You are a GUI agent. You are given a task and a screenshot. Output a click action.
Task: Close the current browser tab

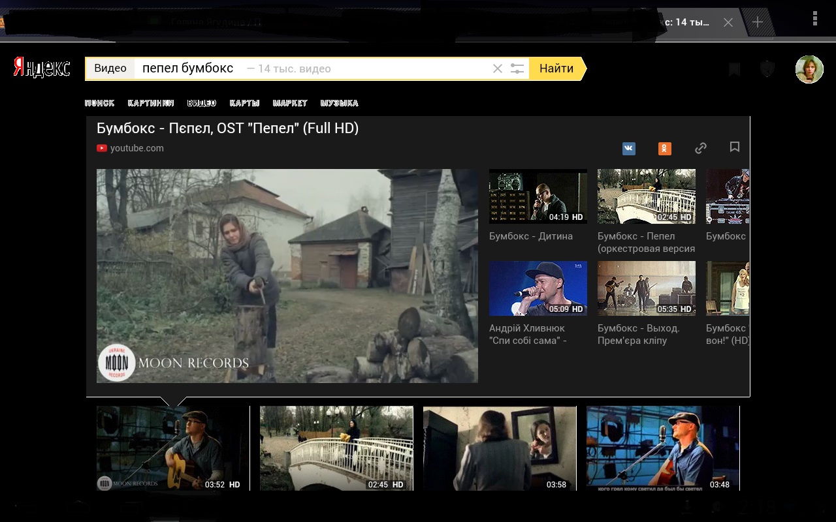(728, 22)
